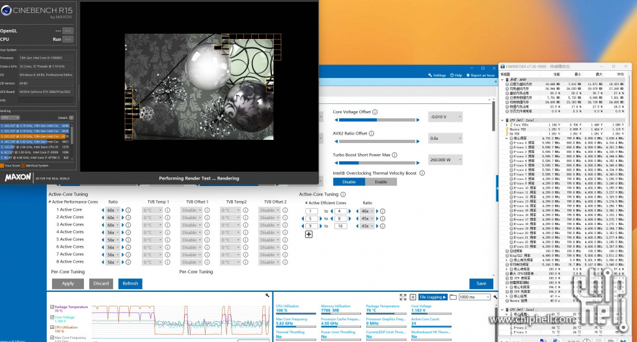The height and width of the screenshot is (342, 637).
Task: Open the 45x efficient core ratio dropdown
Action: [367, 218]
